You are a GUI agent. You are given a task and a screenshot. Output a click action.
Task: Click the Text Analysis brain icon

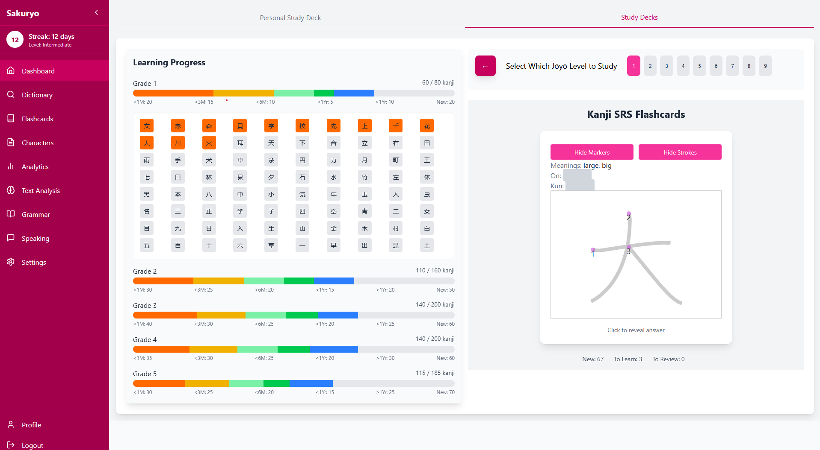click(x=11, y=190)
